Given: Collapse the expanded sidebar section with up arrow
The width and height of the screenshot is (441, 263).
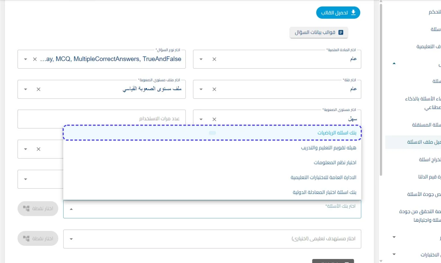Looking at the screenshot, I should click(394, 63).
